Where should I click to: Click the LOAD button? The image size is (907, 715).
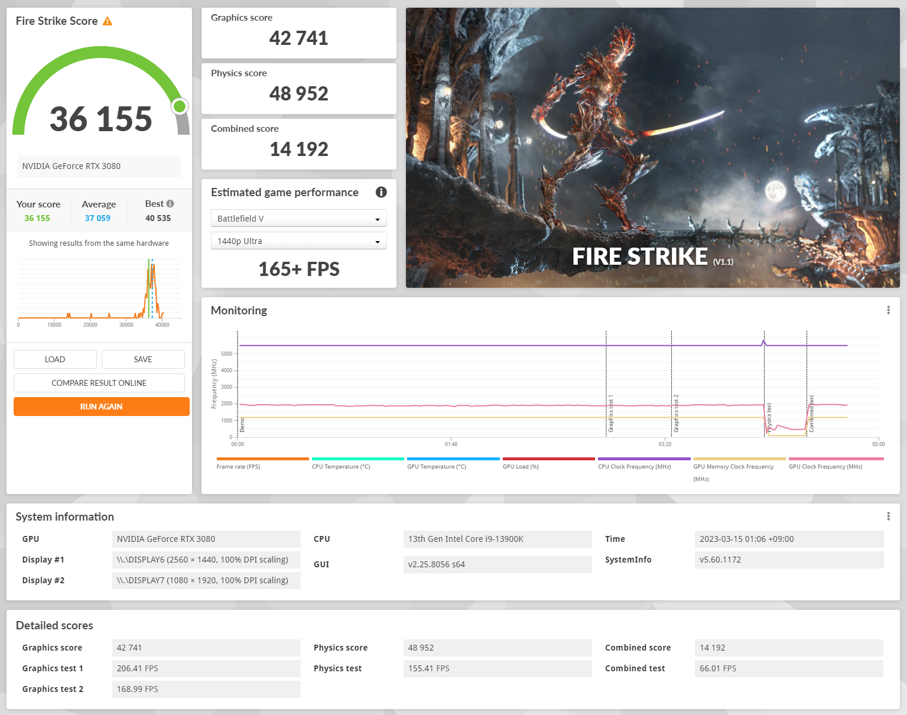55,359
